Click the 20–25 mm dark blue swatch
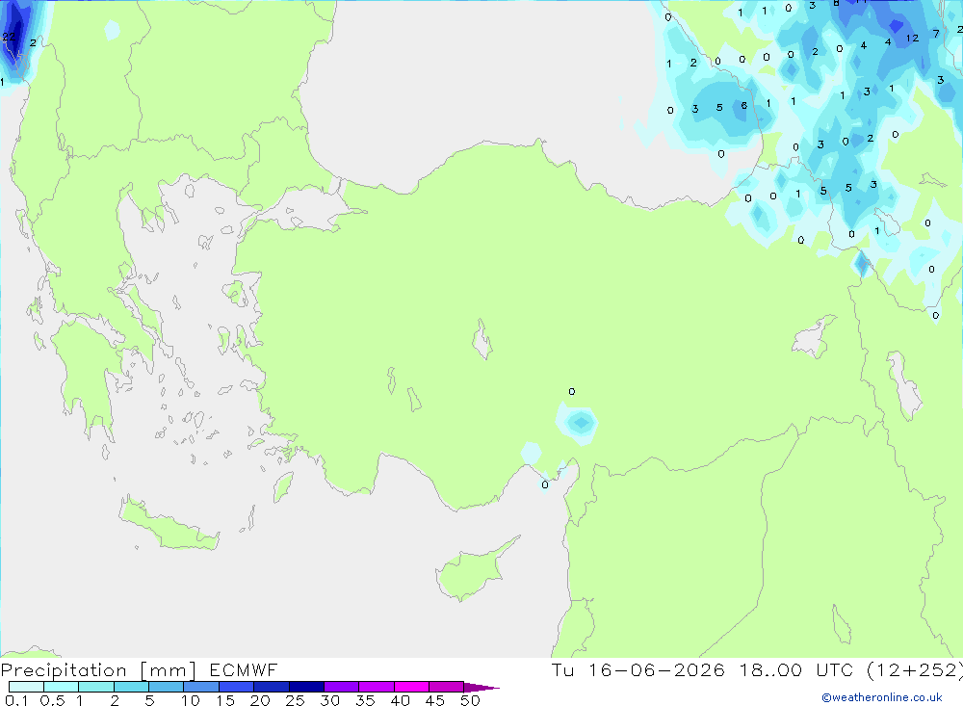This screenshot has width=963, height=706. point(271,687)
